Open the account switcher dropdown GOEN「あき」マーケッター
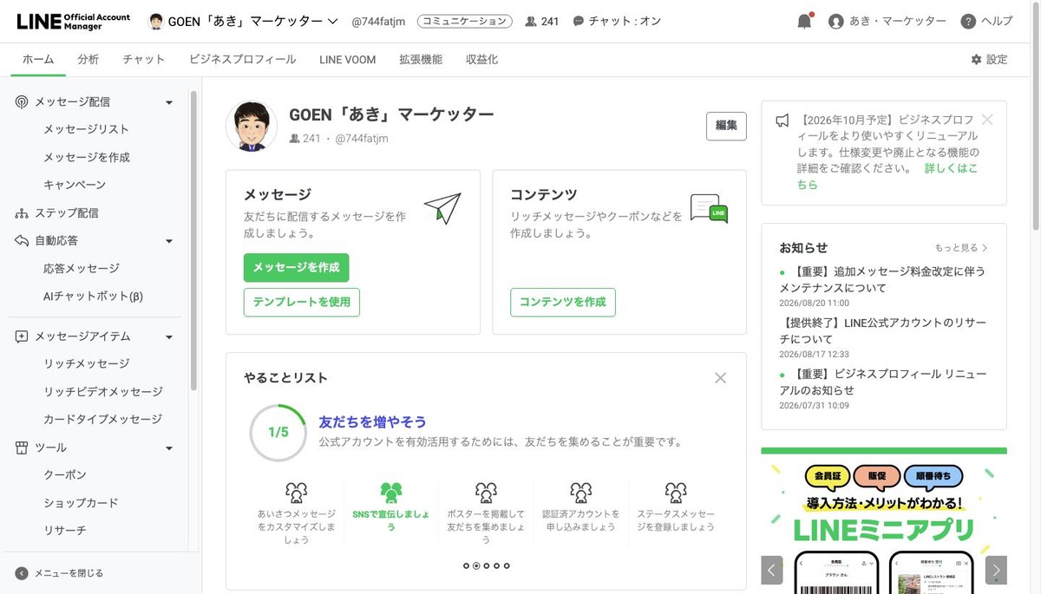 click(244, 22)
